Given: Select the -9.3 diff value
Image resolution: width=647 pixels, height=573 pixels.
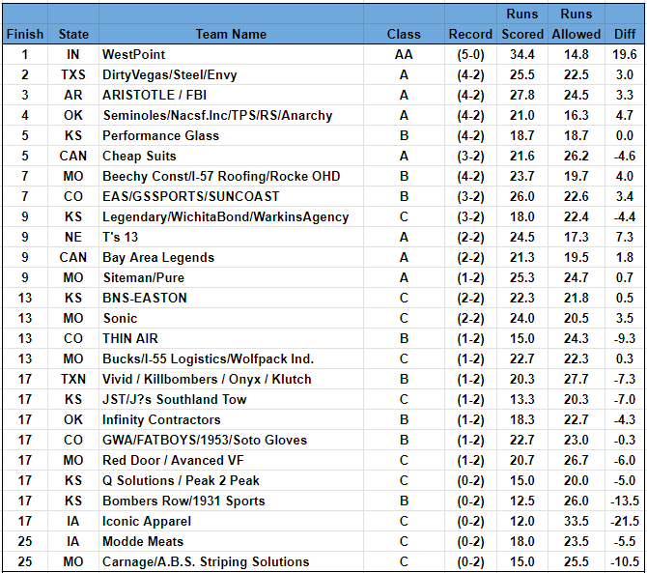Looking at the screenshot, I should [x=624, y=338].
